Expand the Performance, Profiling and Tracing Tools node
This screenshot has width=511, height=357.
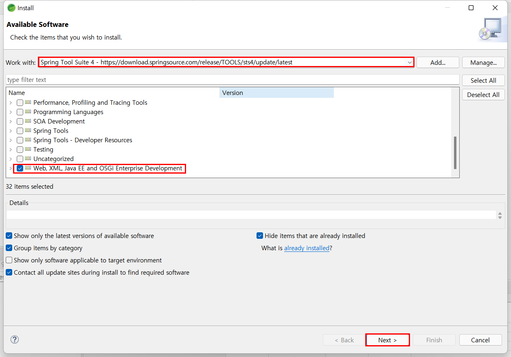[x=11, y=103]
